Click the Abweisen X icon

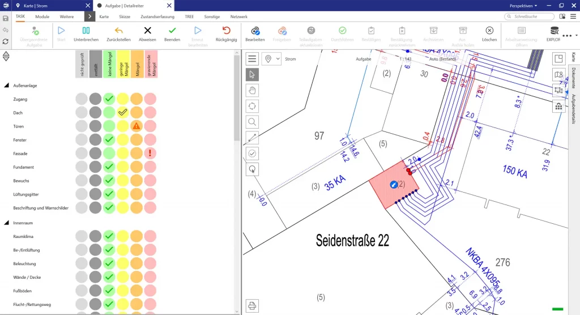click(x=147, y=31)
